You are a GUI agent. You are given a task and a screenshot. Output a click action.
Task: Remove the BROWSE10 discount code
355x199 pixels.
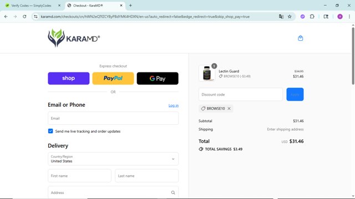click(229, 108)
